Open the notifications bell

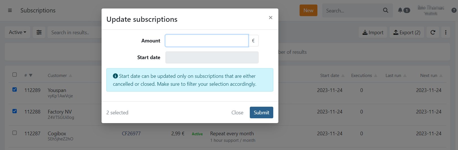pos(400,10)
